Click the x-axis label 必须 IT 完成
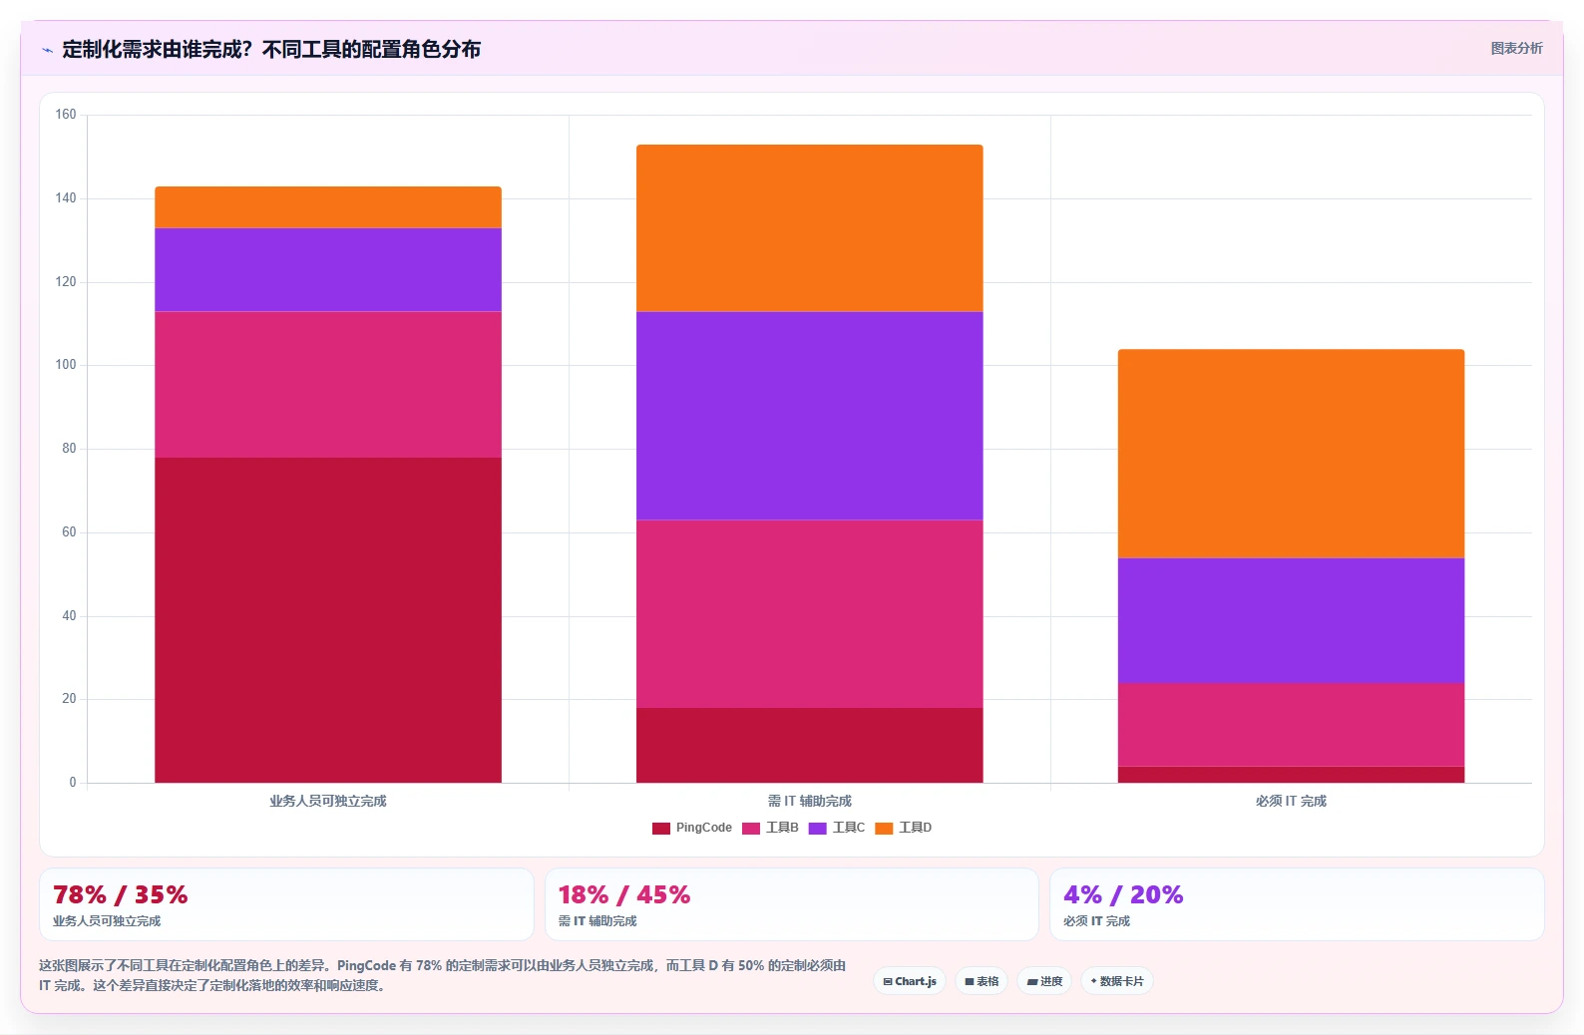 coord(1292,801)
